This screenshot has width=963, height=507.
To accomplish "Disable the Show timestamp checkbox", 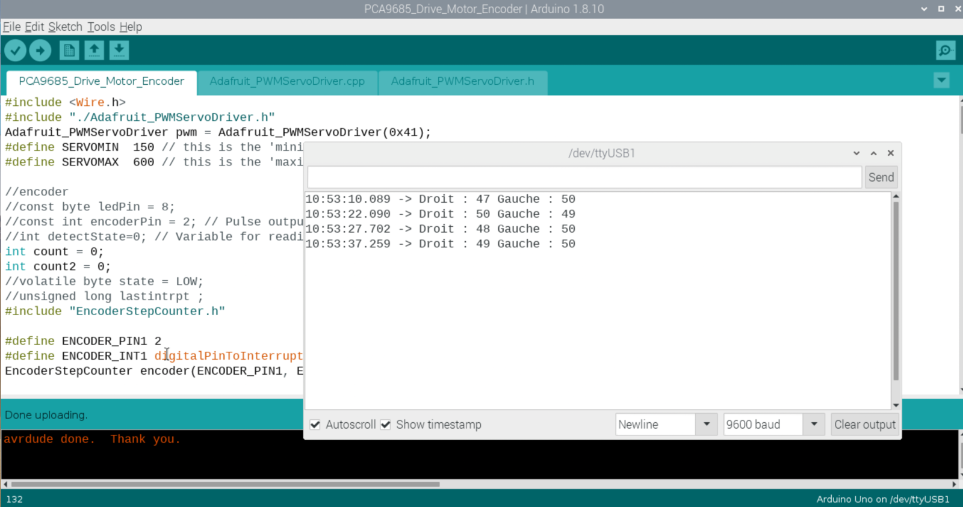I will click(386, 425).
